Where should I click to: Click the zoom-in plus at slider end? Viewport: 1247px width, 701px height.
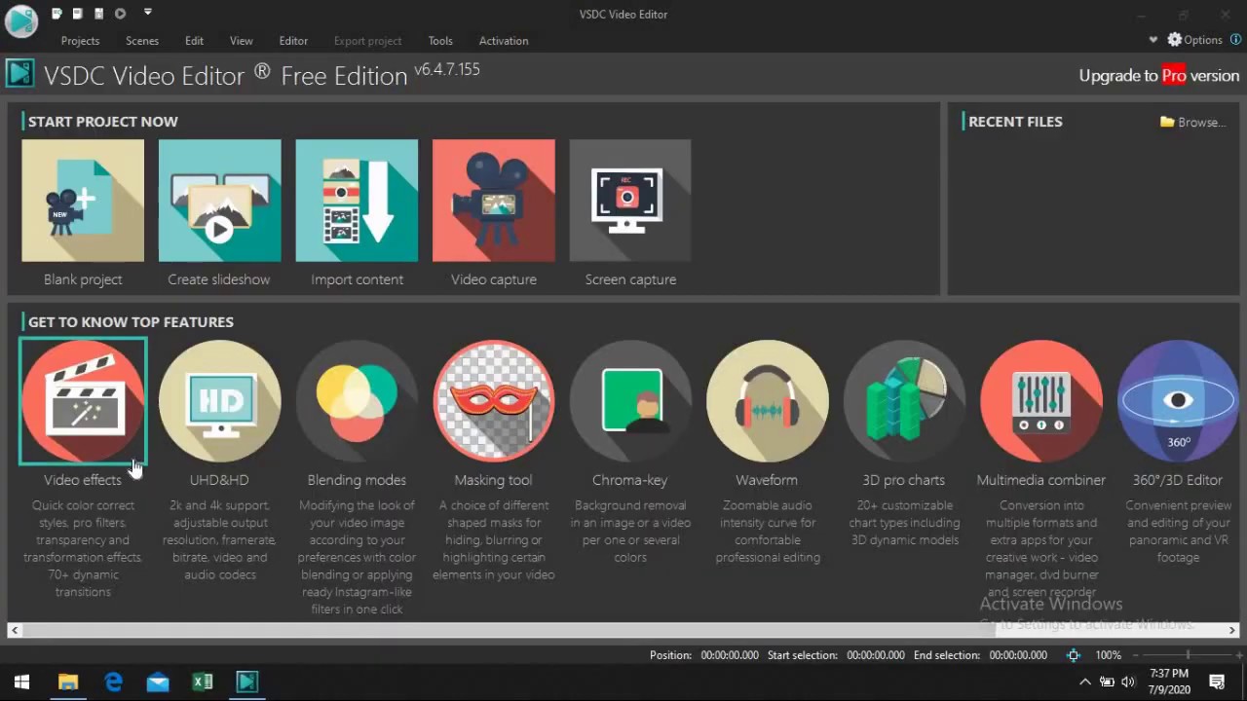tap(1237, 655)
